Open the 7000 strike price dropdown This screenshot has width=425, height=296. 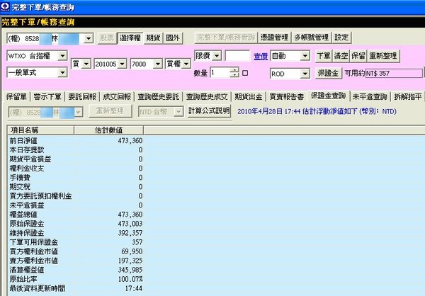pos(157,64)
